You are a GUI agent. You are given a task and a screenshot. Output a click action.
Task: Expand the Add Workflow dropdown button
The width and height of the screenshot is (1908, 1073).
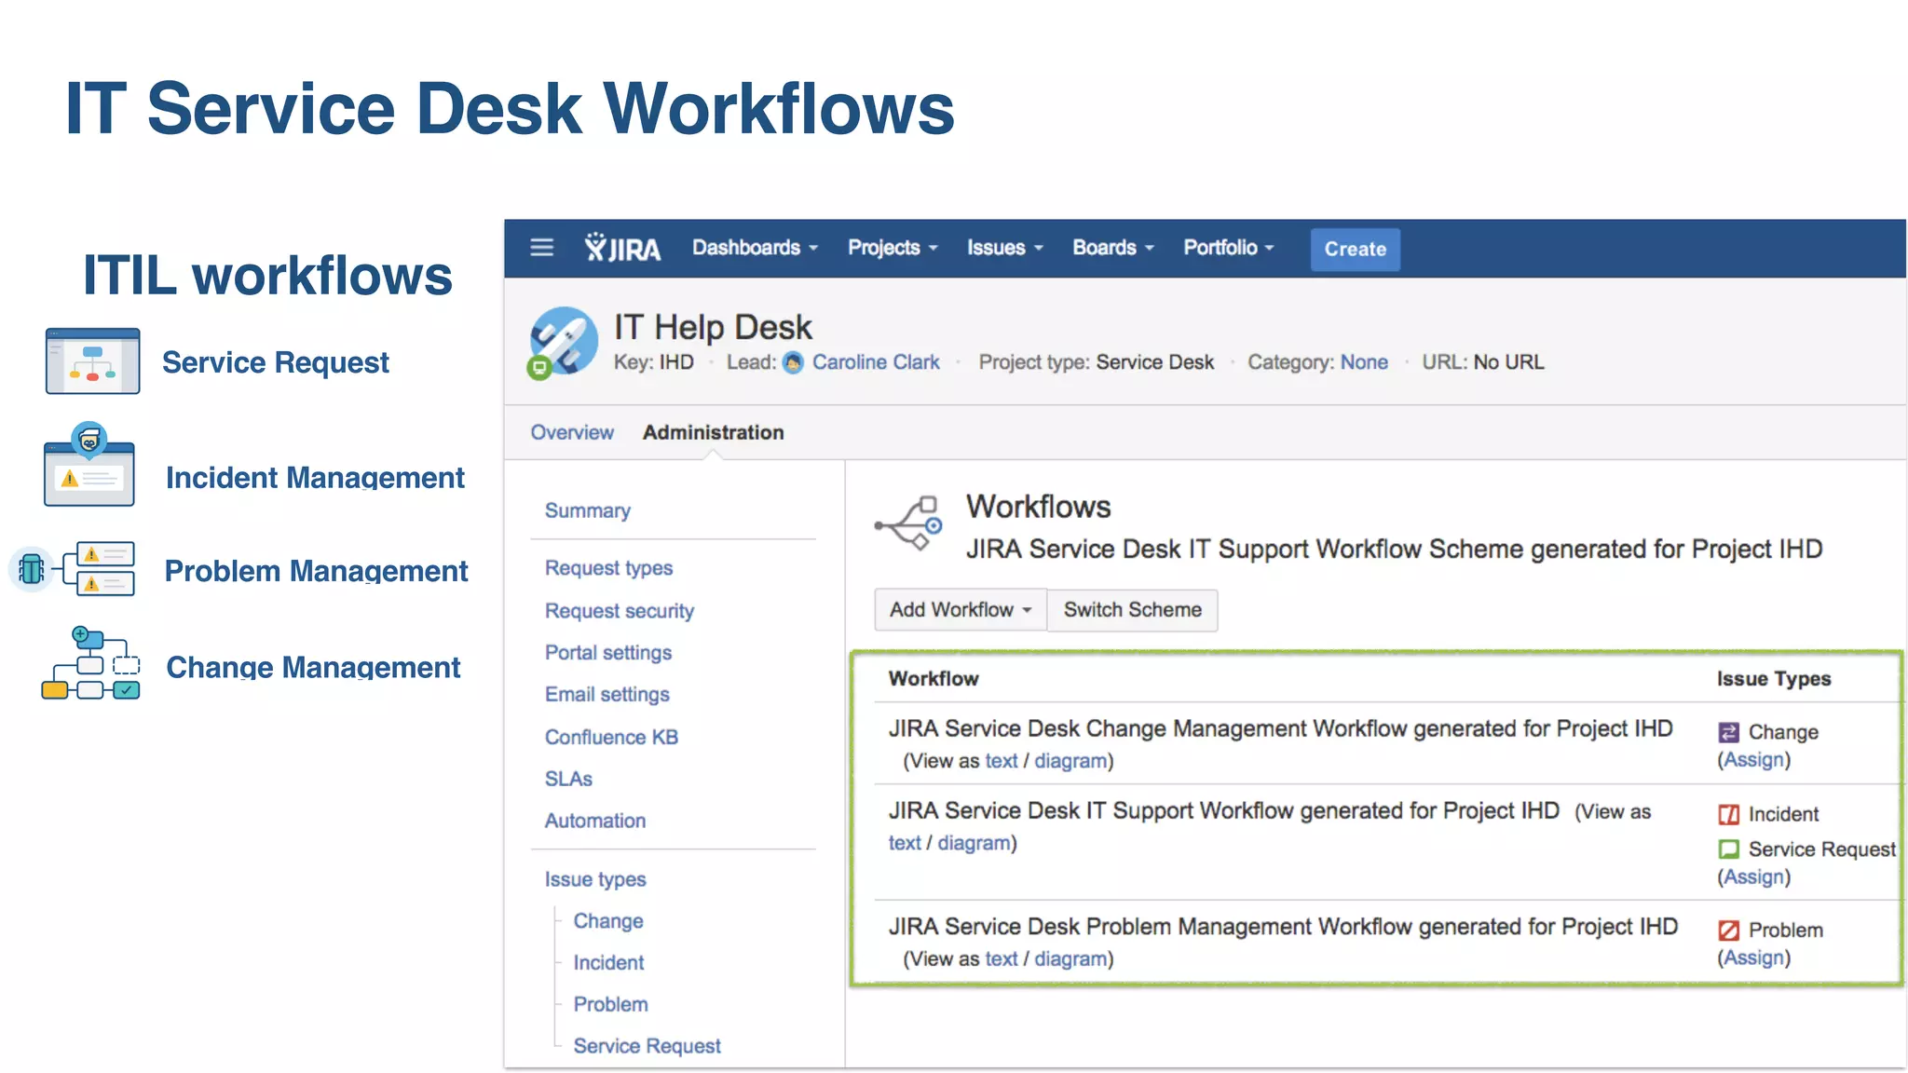click(x=960, y=609)
